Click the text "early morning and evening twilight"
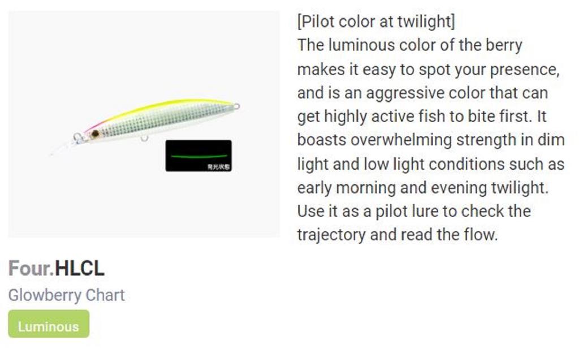579x354 pixels. (x=422, y=187)
